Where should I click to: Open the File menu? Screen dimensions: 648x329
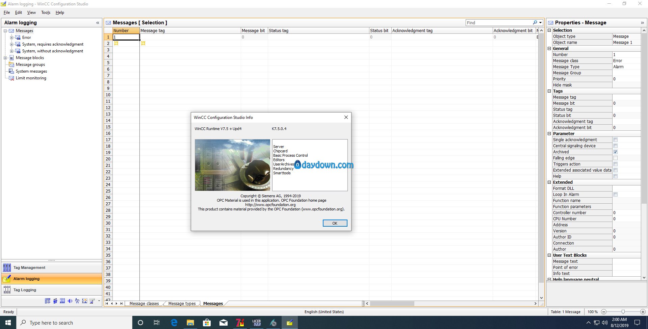coord(7,12)
